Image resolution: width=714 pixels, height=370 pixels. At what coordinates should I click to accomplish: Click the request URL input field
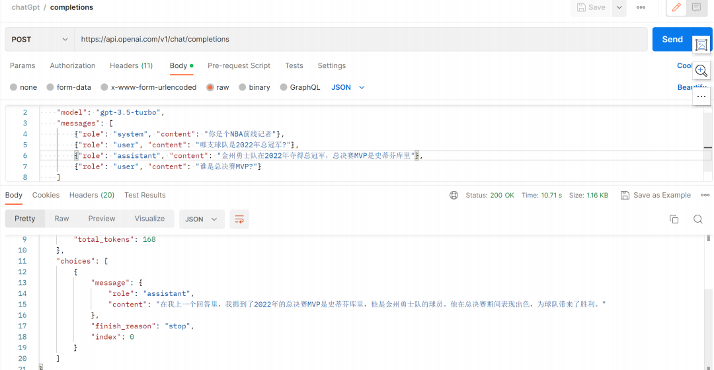[360, 40]
